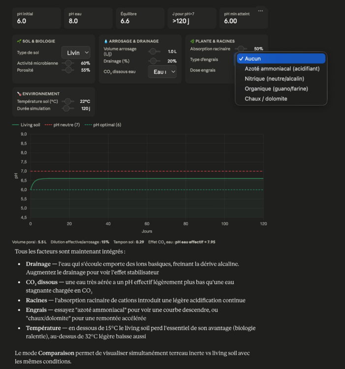Click the pH initial 6.0 card
Screen dimensions: 345x369
pyautogui.click(x=36, y=18)
